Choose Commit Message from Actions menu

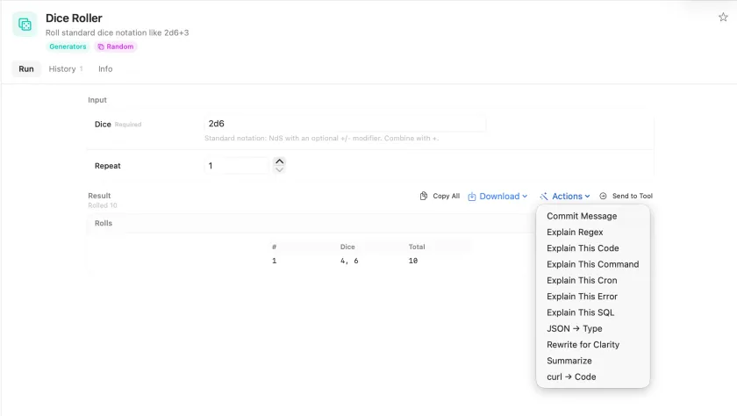593,216
